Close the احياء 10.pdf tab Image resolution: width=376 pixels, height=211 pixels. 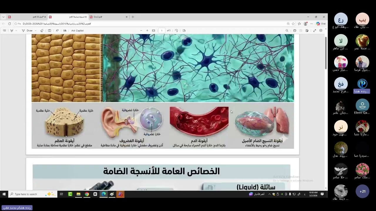pos(45,17)
